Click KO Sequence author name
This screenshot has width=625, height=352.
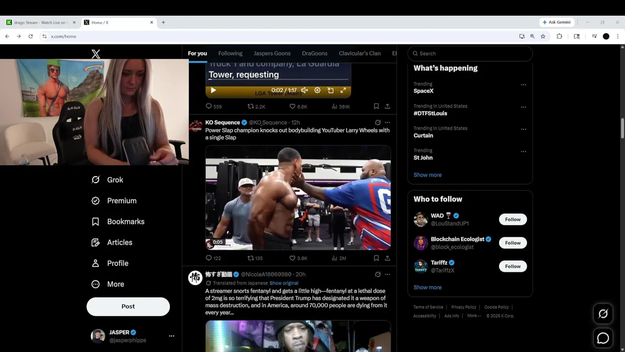coord(223,123)
